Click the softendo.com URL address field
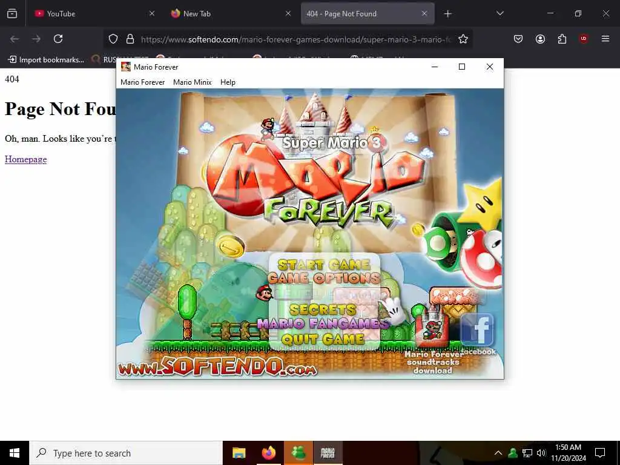This screenshot has height=465, width=620. tap(295, 39)
